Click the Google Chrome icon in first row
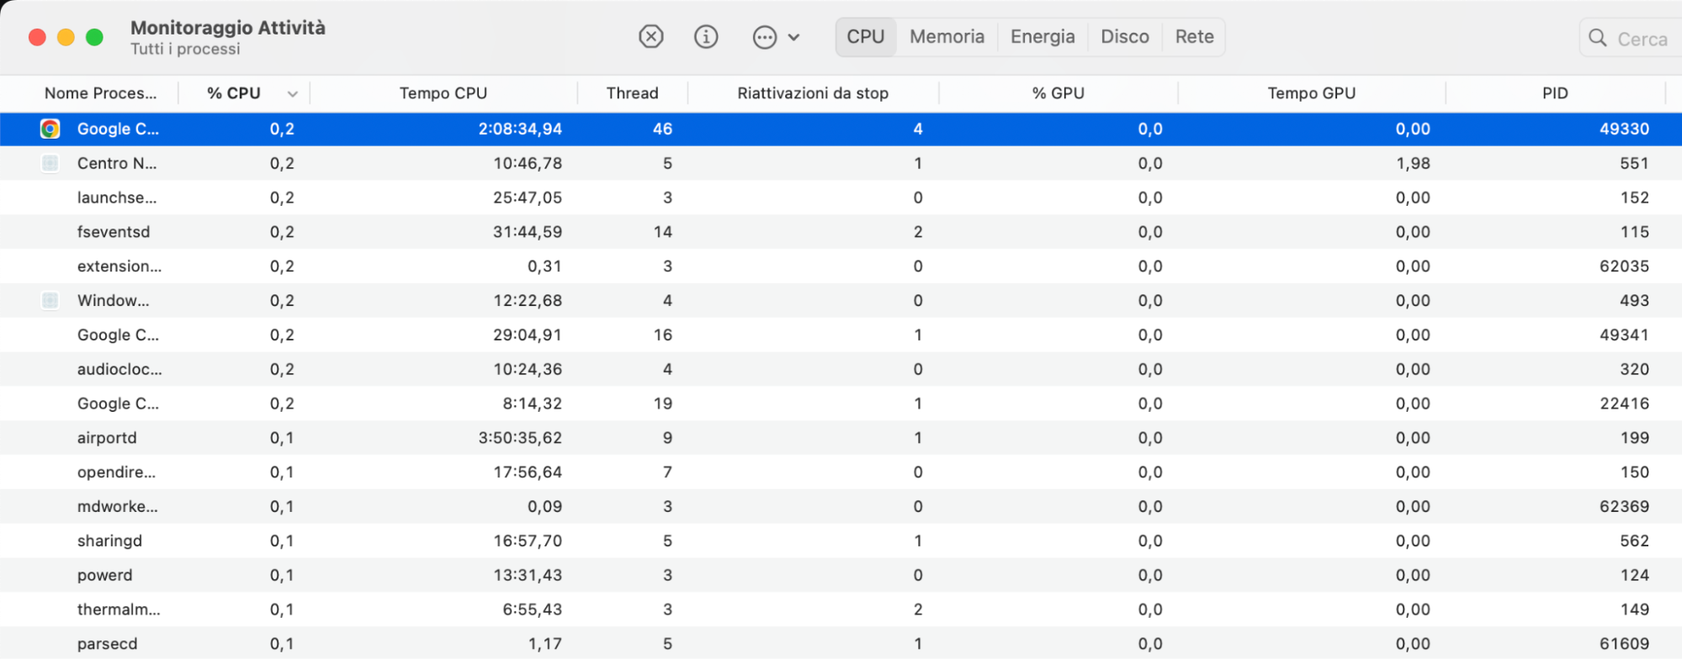Screen dimensions: 1682x659 point(50,129)
